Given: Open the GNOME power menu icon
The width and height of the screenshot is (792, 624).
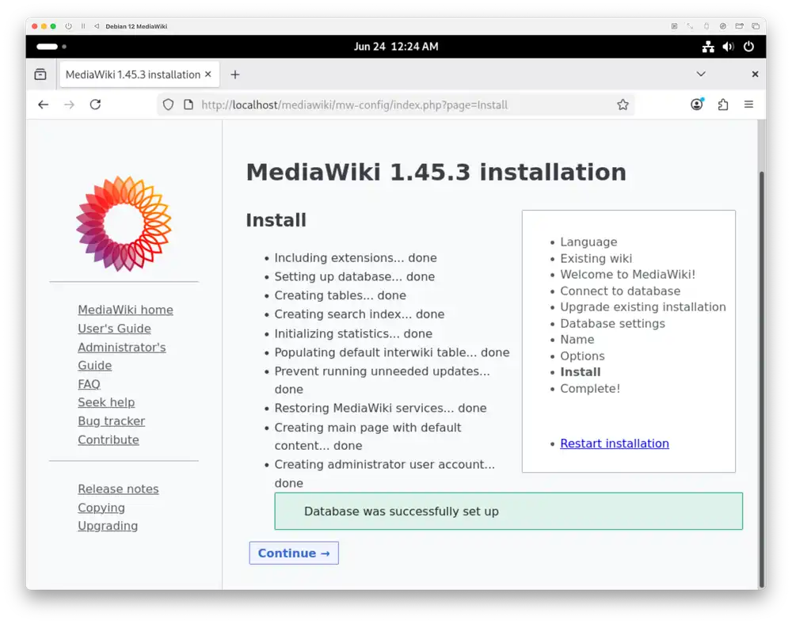Looking at the screenshot, I should [748, 47].
